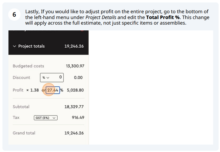This screenshot has height=152, width=220.
Task: Click the Subtotal value 18,329.77
Action: tap(74, 107)
